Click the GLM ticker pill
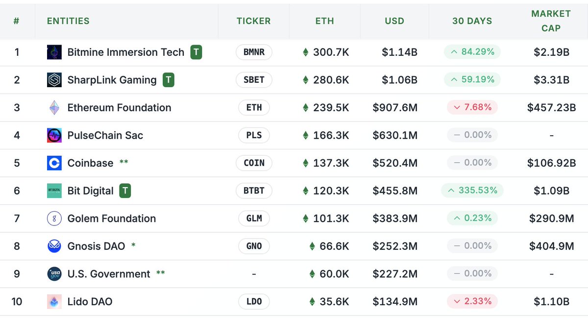 tap(254, 219)
